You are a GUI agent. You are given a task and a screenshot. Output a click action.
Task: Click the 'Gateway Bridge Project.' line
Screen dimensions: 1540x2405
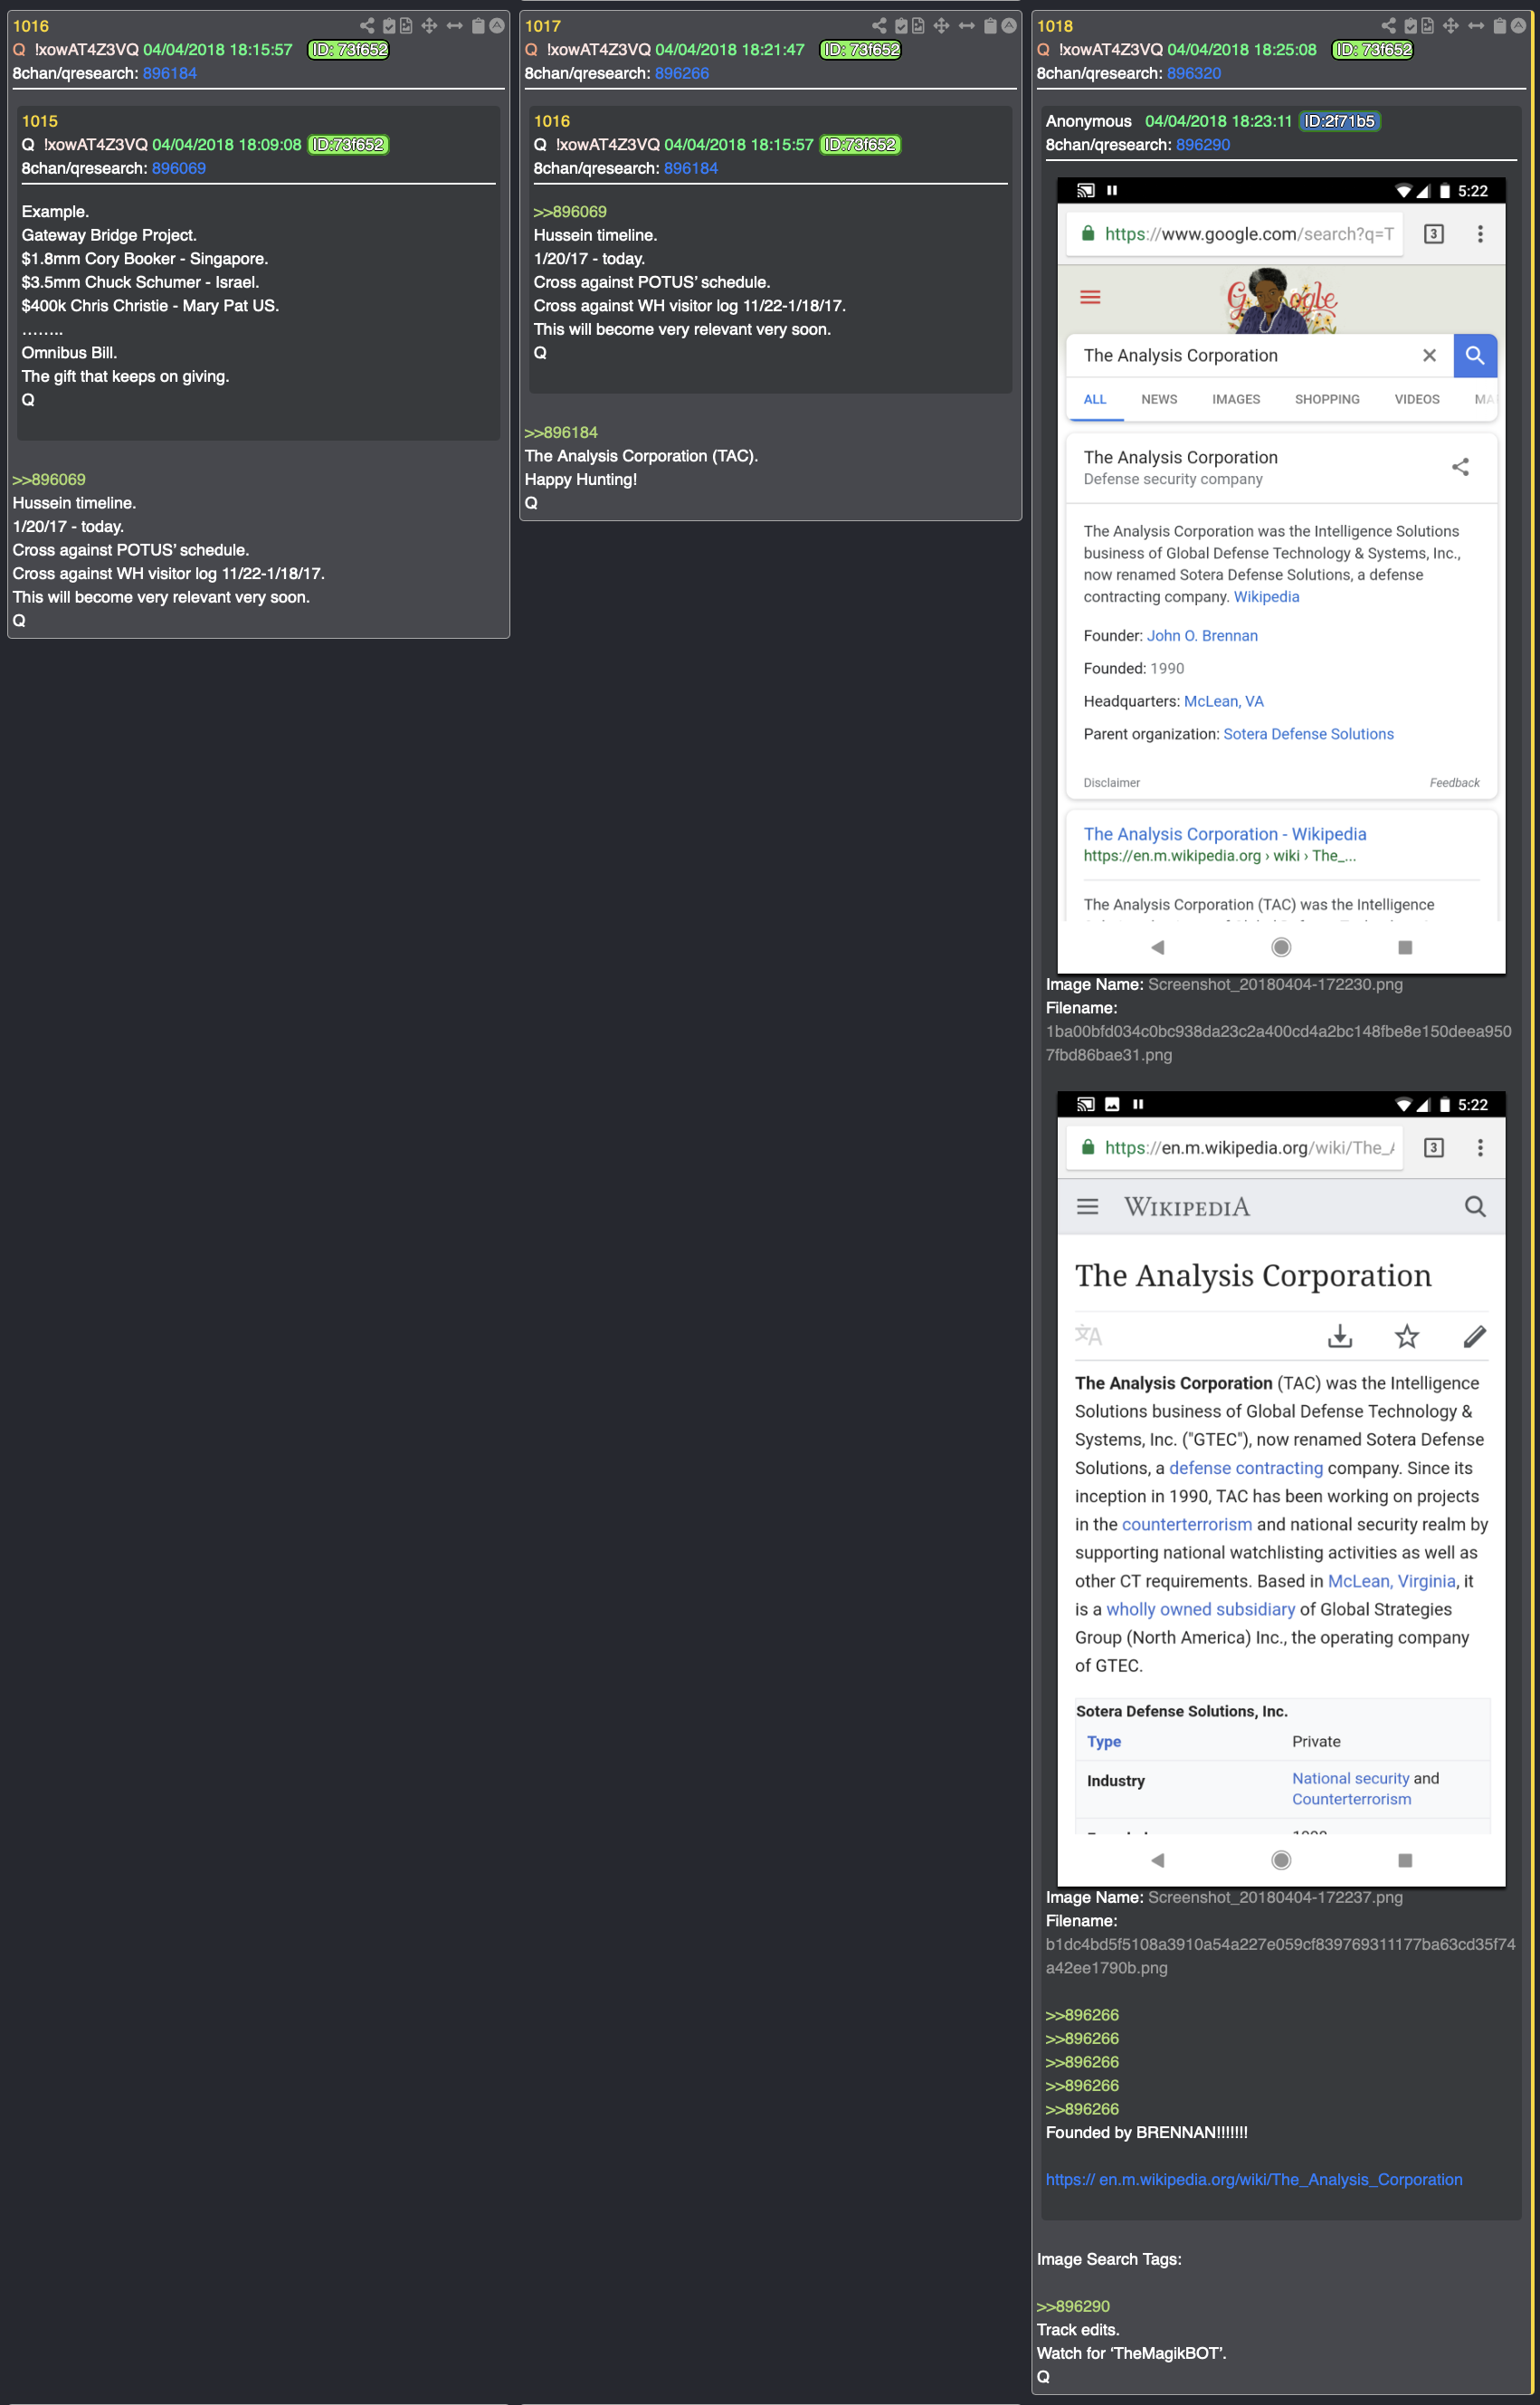coord(109,235)
